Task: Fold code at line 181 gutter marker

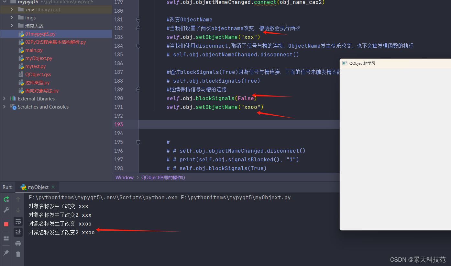Action: pos(138,19)
